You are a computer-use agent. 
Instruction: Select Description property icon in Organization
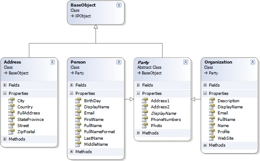pyautogui.click(x=212, y=101)
